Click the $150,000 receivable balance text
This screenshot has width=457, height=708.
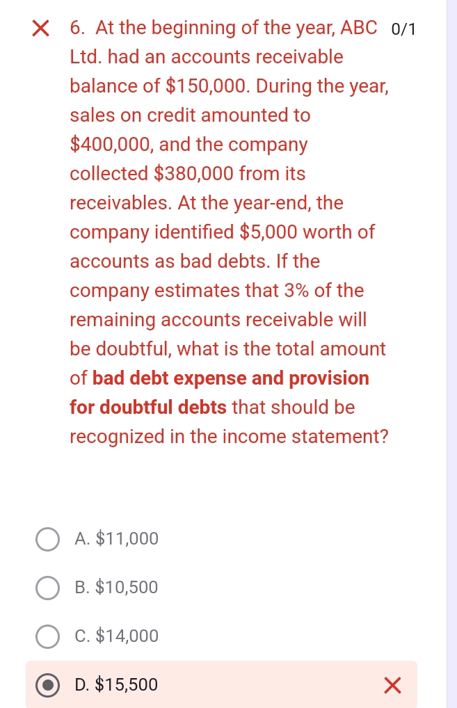point(207,86)
